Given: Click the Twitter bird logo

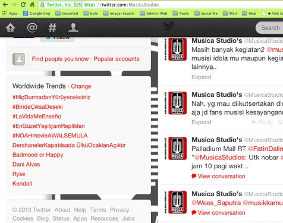Looking at the screenshot, I should (x=169, y=26).
